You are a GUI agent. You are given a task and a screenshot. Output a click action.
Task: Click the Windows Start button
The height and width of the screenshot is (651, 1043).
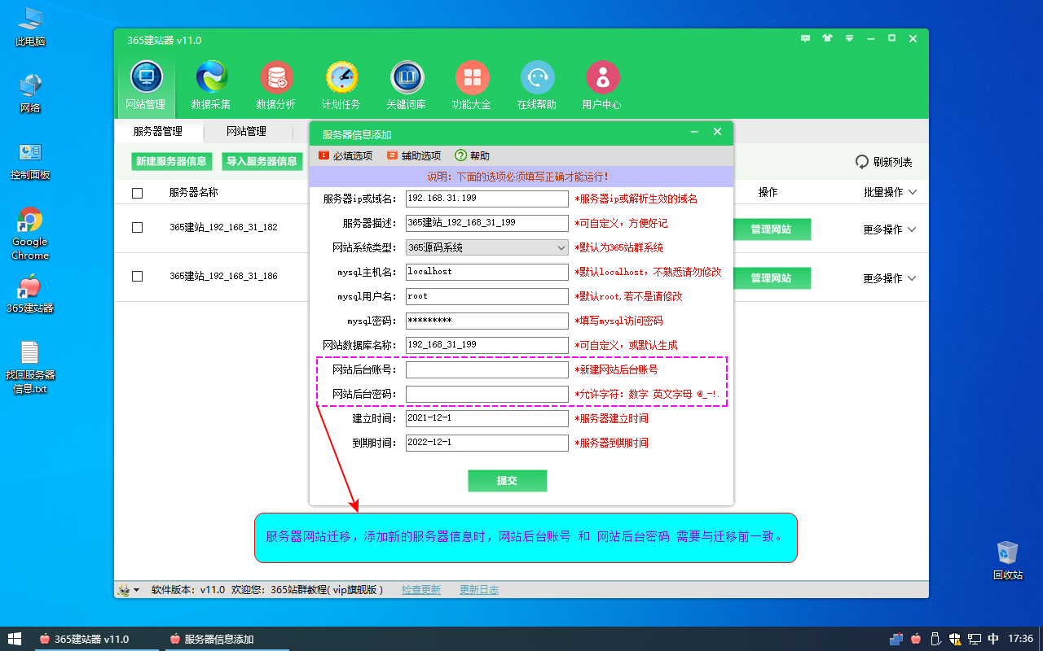[15, 639]
